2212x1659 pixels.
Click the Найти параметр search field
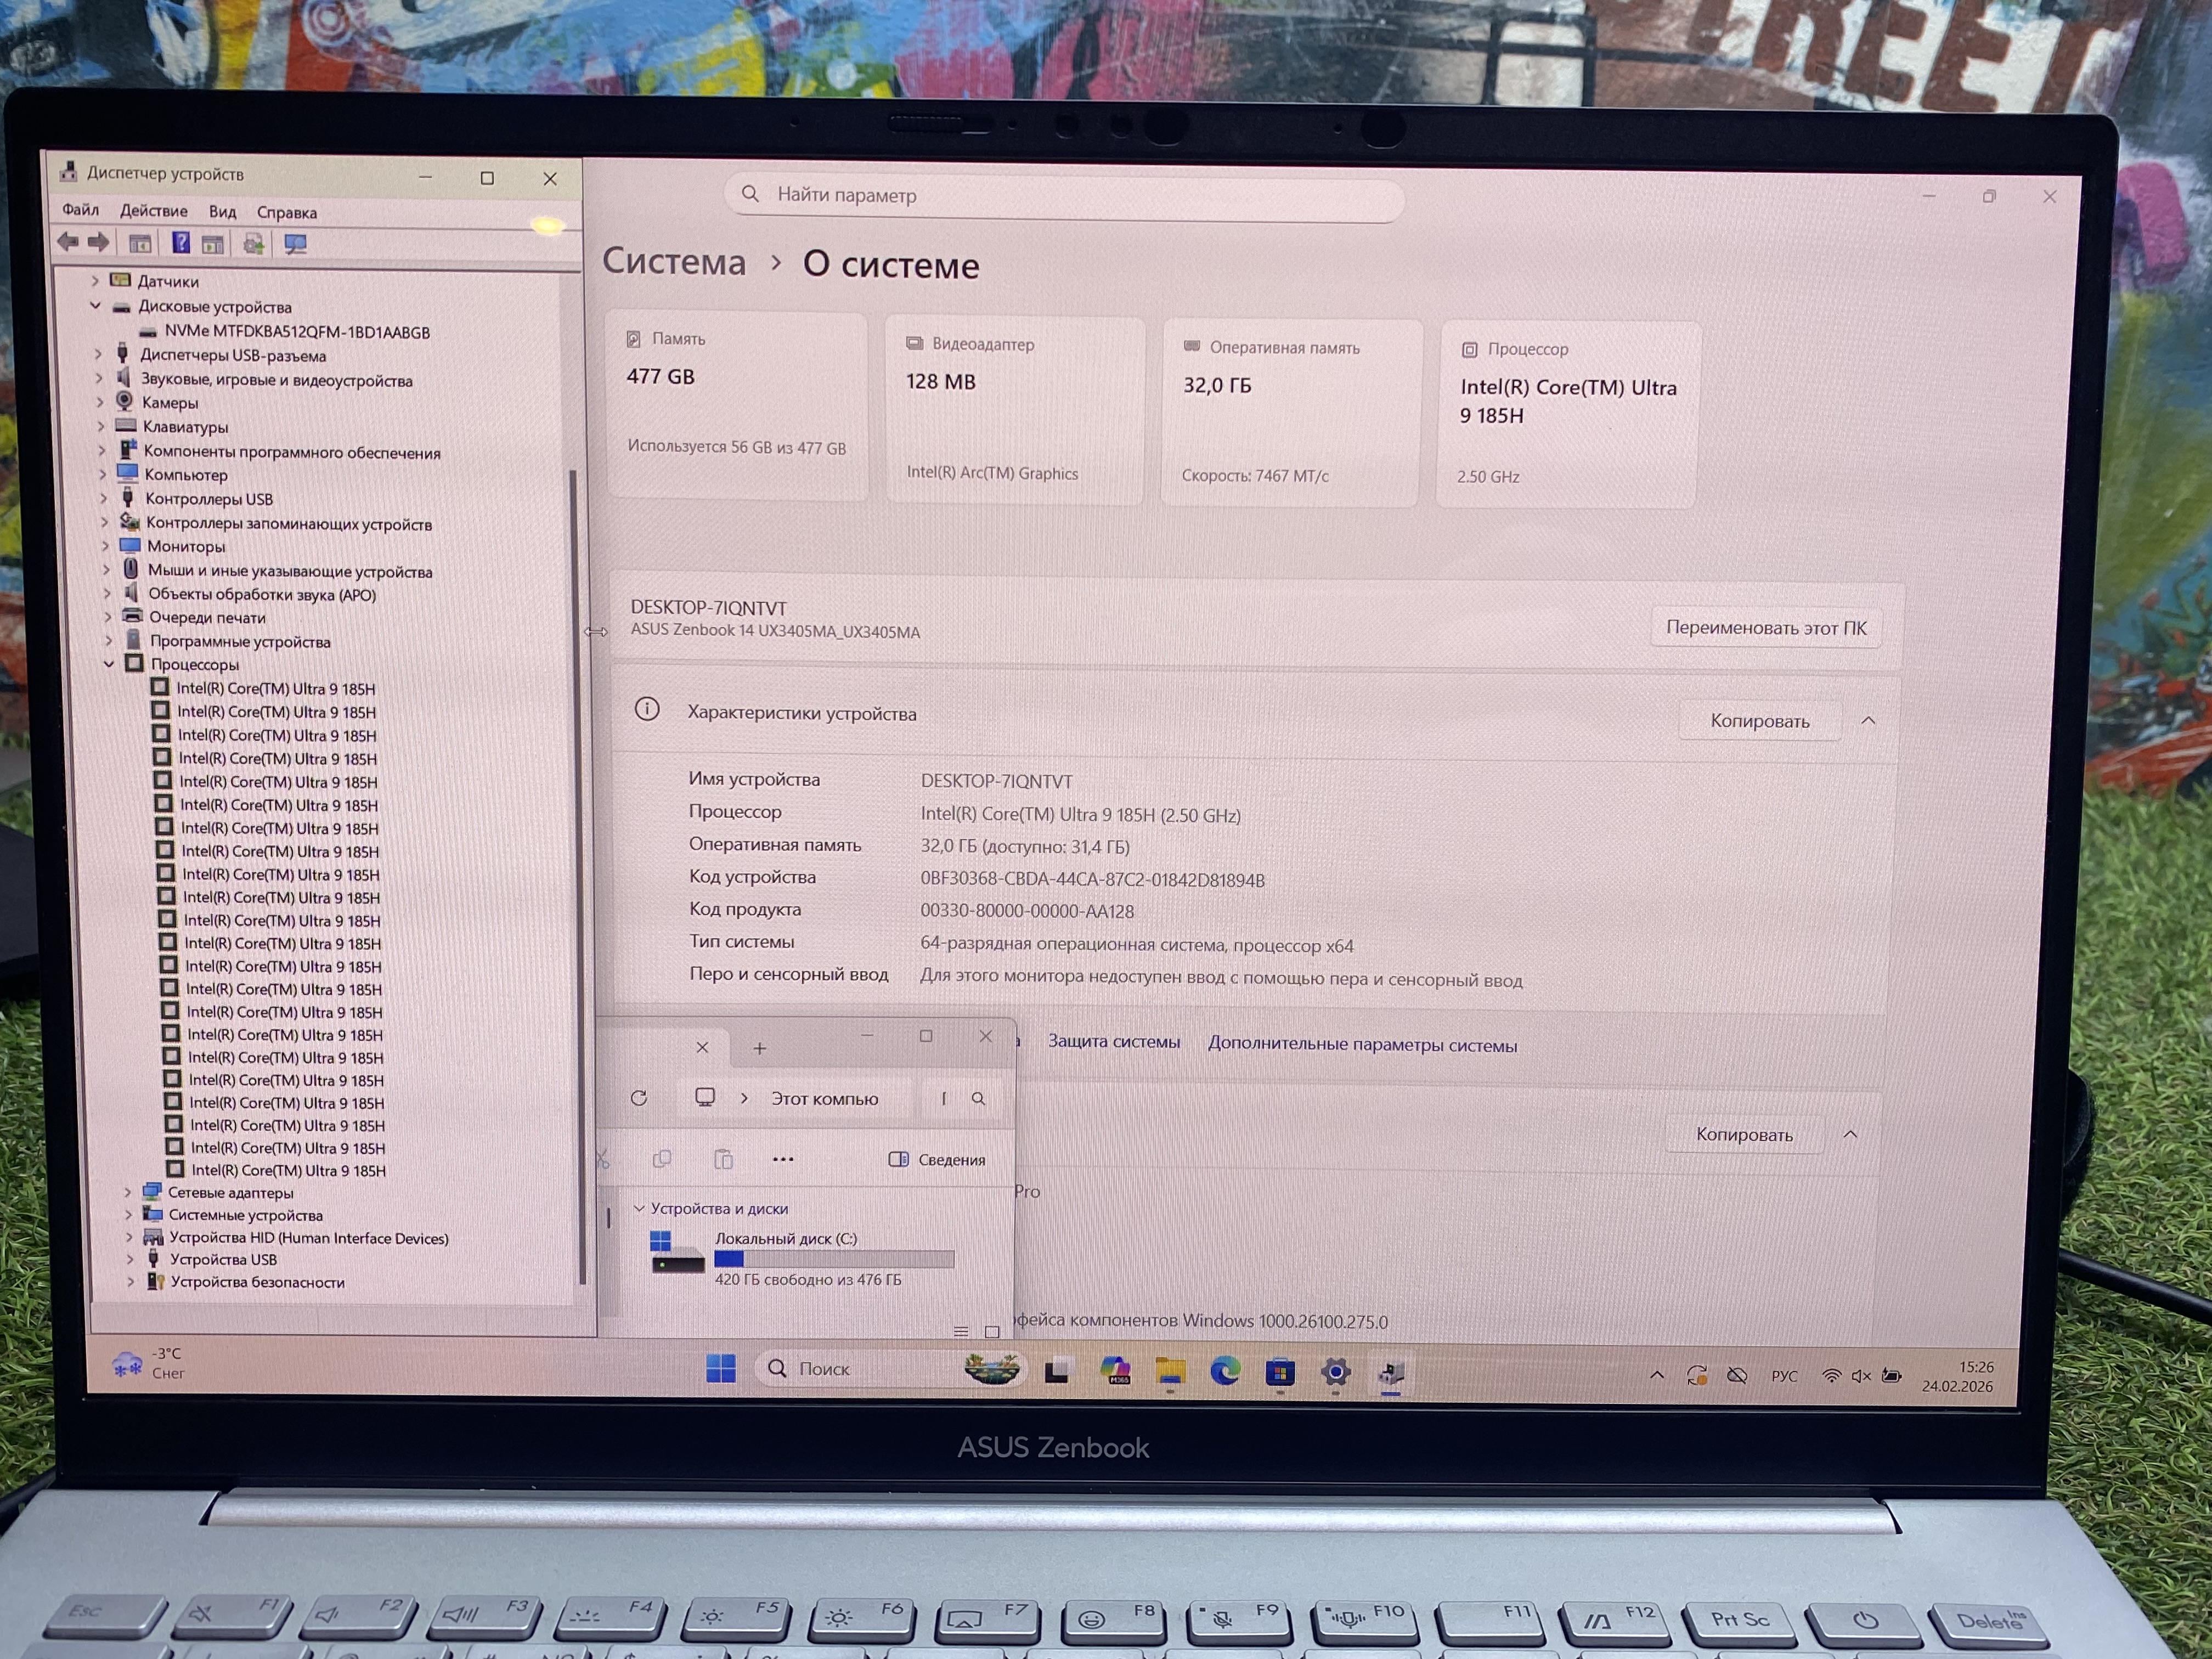click(1065, 195)
